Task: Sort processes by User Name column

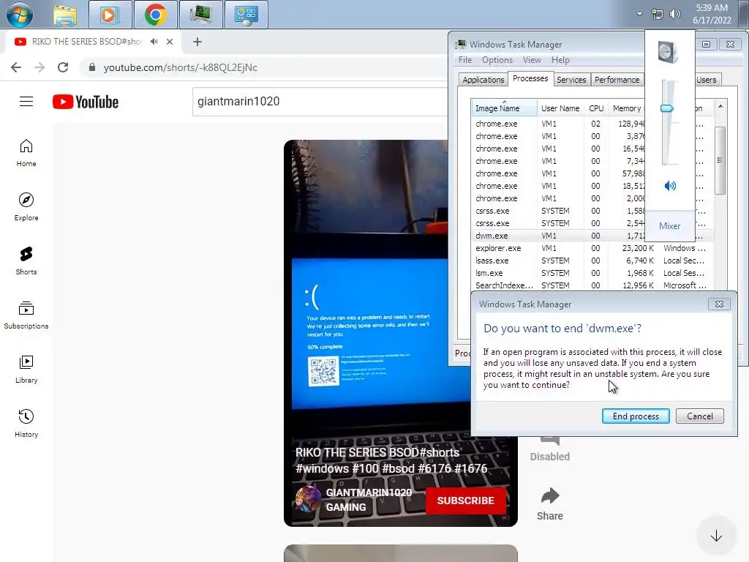Action: (560, 108)
